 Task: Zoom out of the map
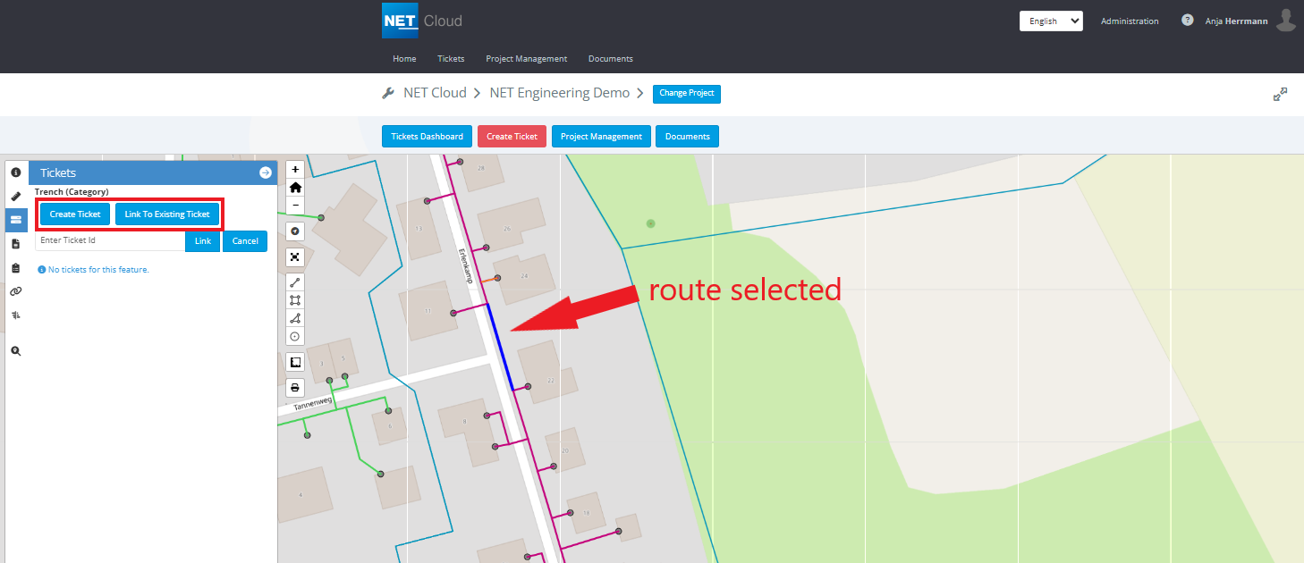coord(295,206)
